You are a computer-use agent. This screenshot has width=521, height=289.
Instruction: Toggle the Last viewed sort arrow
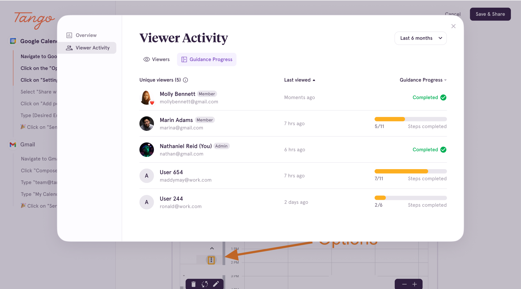314,80
